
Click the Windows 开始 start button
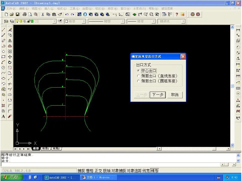pyautogui.click(x=12, y=177)
